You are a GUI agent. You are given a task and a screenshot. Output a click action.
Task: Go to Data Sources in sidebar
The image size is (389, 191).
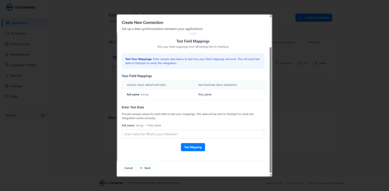(20, 44)
